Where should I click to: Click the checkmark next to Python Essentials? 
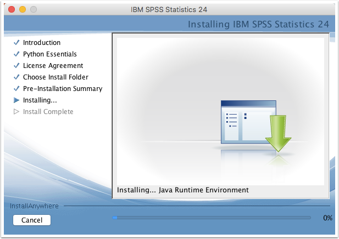click(x=16, y=54)
